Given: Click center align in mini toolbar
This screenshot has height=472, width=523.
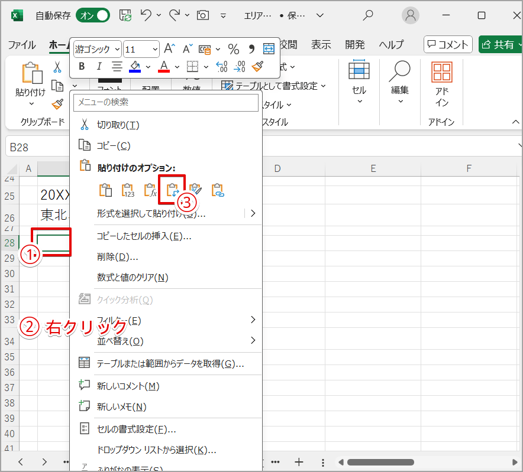Looking at the screenshot, I should [117, 66].
